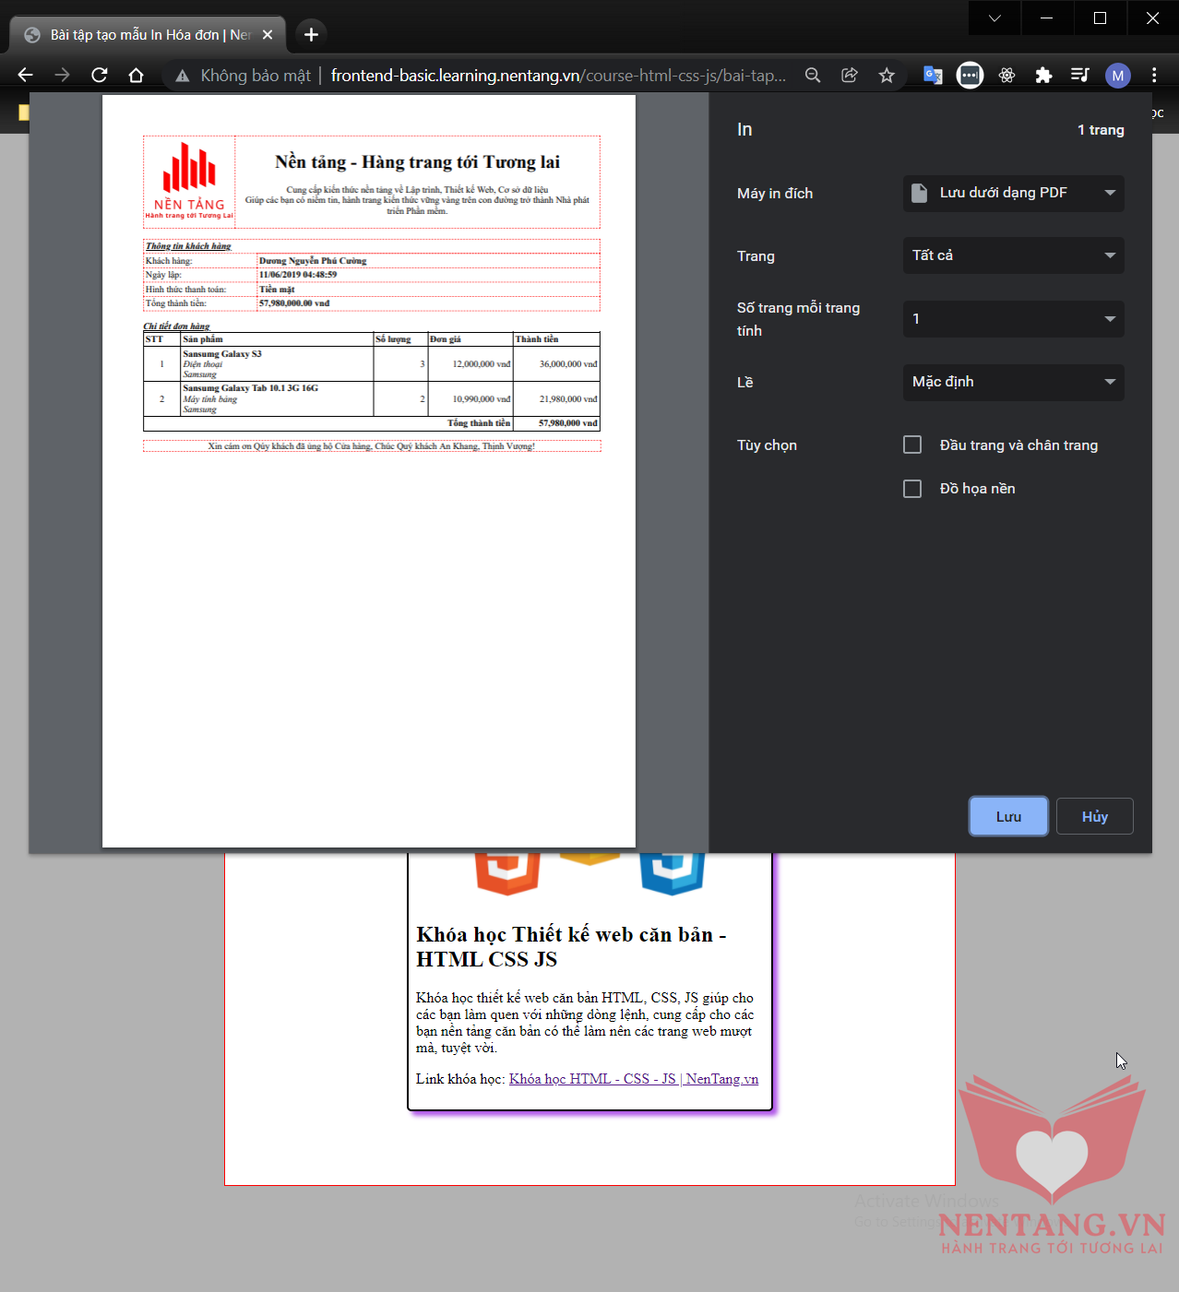This screenshot has width=1179, height=1292.
Task: Open the profile avatar M icon
Action: pyautogui.click(x=1117, y=76)
